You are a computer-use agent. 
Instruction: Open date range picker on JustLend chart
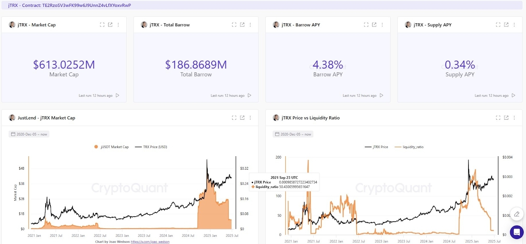coord(29,134)
